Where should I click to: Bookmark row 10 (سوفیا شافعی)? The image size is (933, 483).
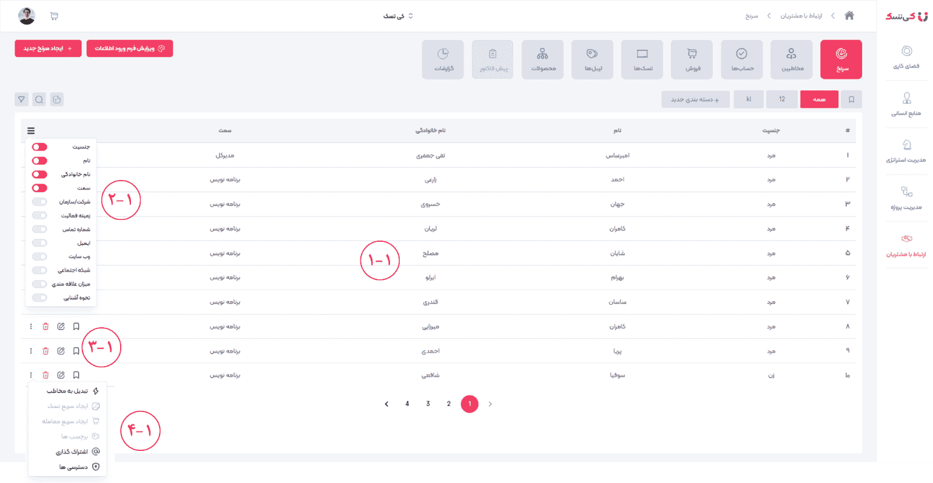click(x=76, y=375)
